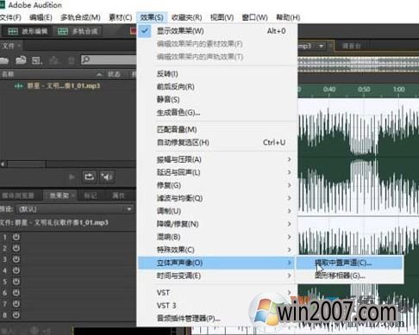Select the mp3 file in Files list
The width and height of the screenshot is (419, 335).
pos(63,86)
